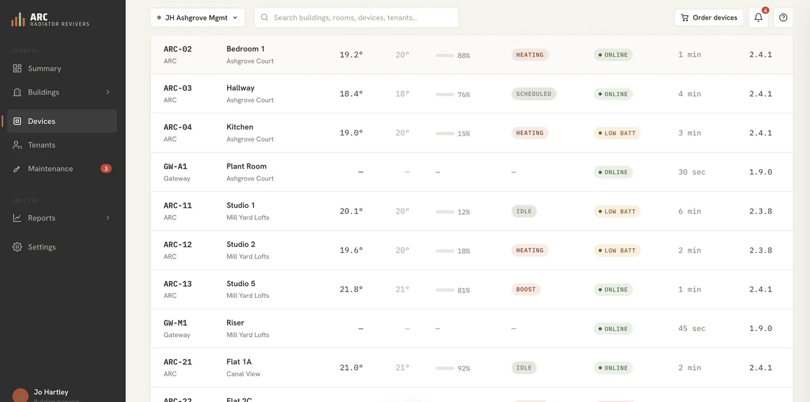Open the Summary dashboard icon
810x402 pixels.
coord(17,69)
